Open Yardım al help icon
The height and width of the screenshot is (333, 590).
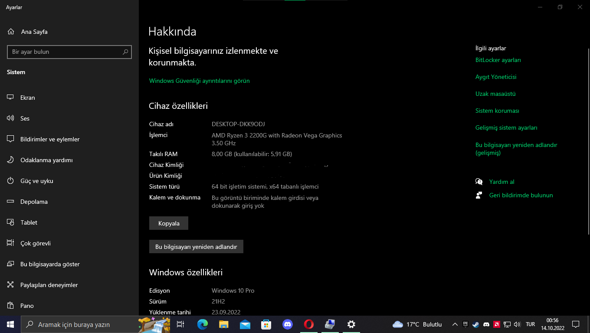(479, 182)
